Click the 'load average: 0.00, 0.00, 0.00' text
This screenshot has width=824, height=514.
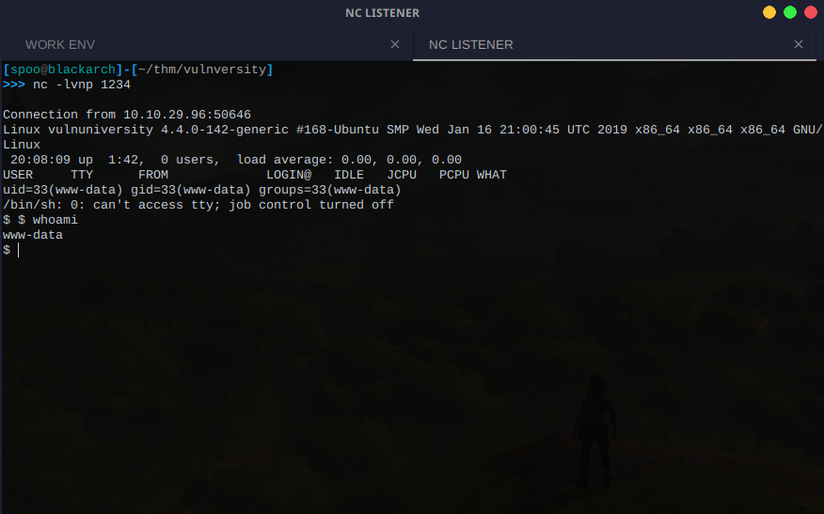click(349, 160)
